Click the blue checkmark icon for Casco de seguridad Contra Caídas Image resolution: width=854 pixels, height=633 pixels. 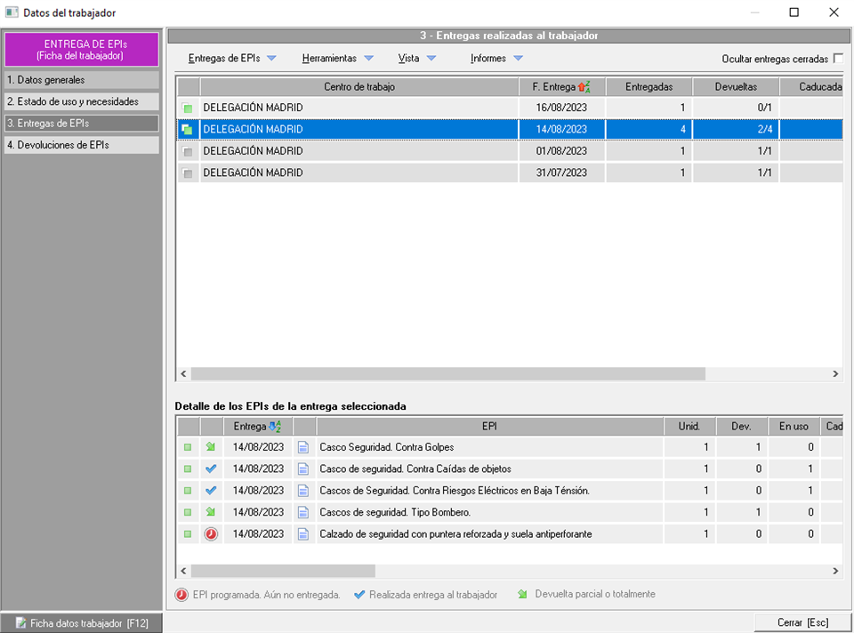click(211, 469)
